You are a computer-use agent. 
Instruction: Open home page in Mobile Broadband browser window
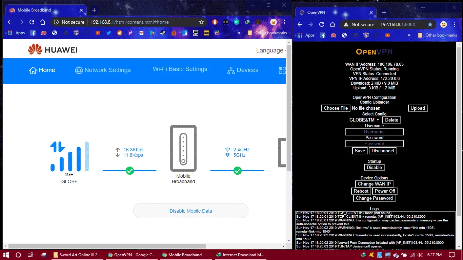click(x=43, y=22)
